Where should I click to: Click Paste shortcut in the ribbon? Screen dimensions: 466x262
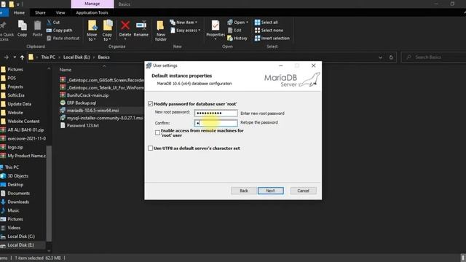pyautogui.click(x=63, y=38)
